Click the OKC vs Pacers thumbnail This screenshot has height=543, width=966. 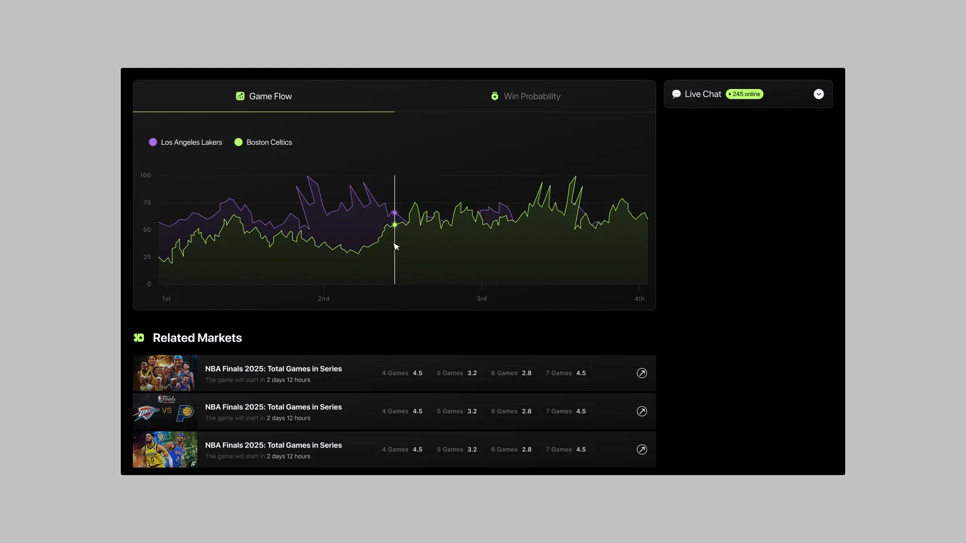point(165,411)
